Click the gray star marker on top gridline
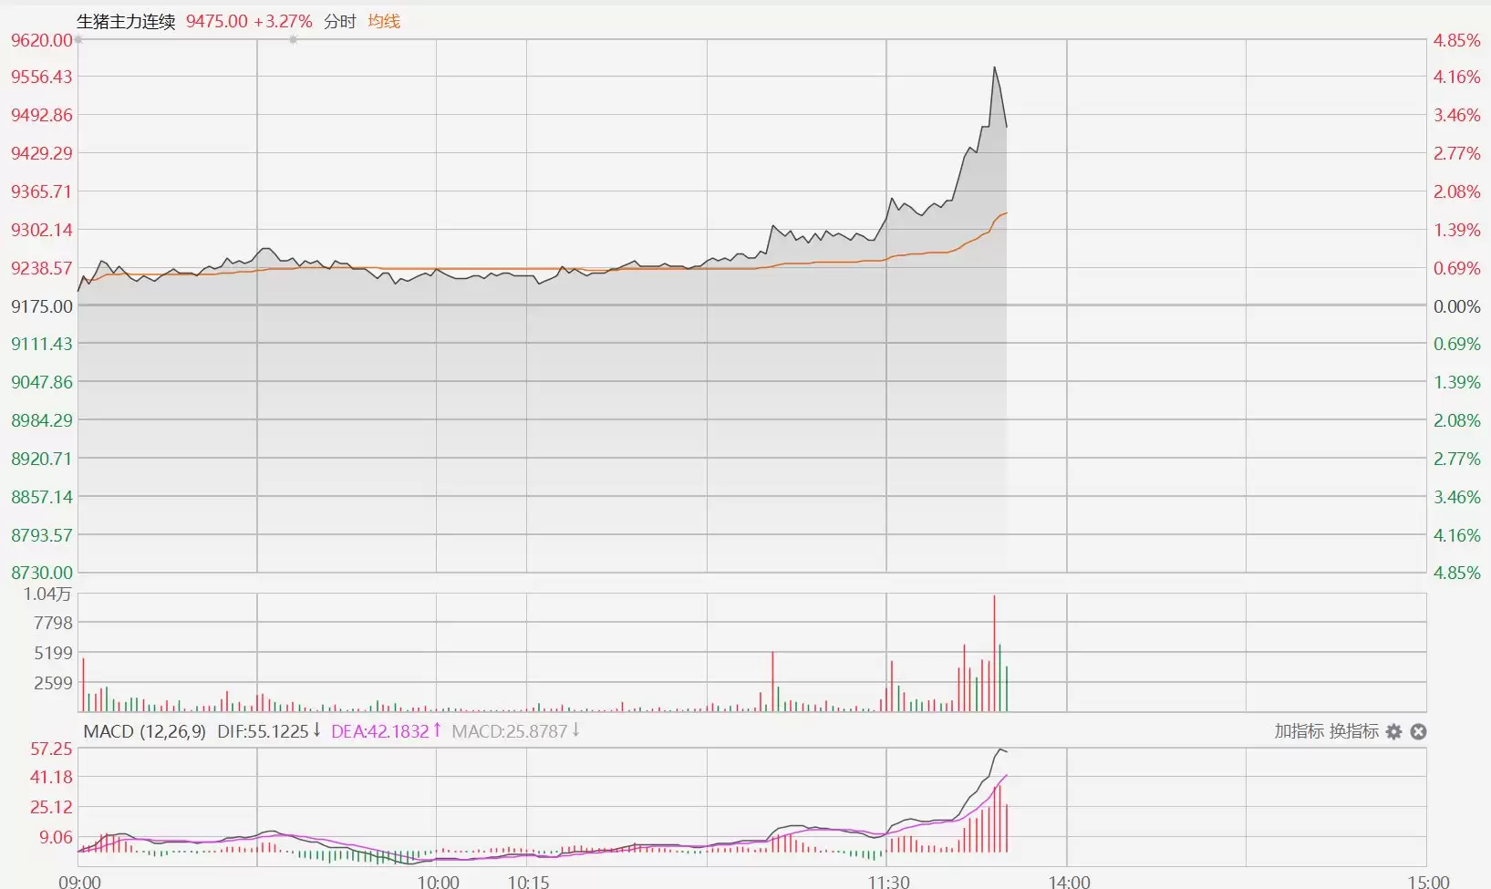Viewport: 1491px width, 889px height. 293,40
